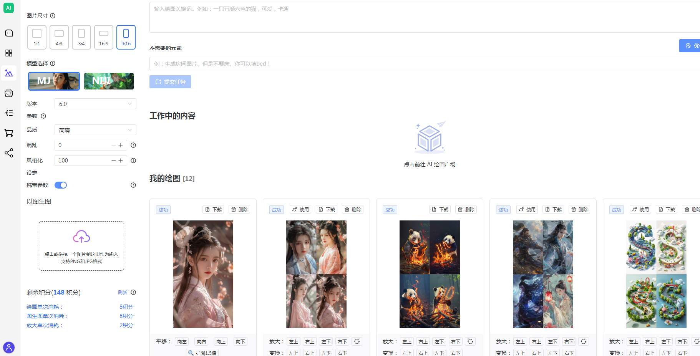Increase the 混乱 value with plus
The image size is (700, 356).
coord(121,145)
